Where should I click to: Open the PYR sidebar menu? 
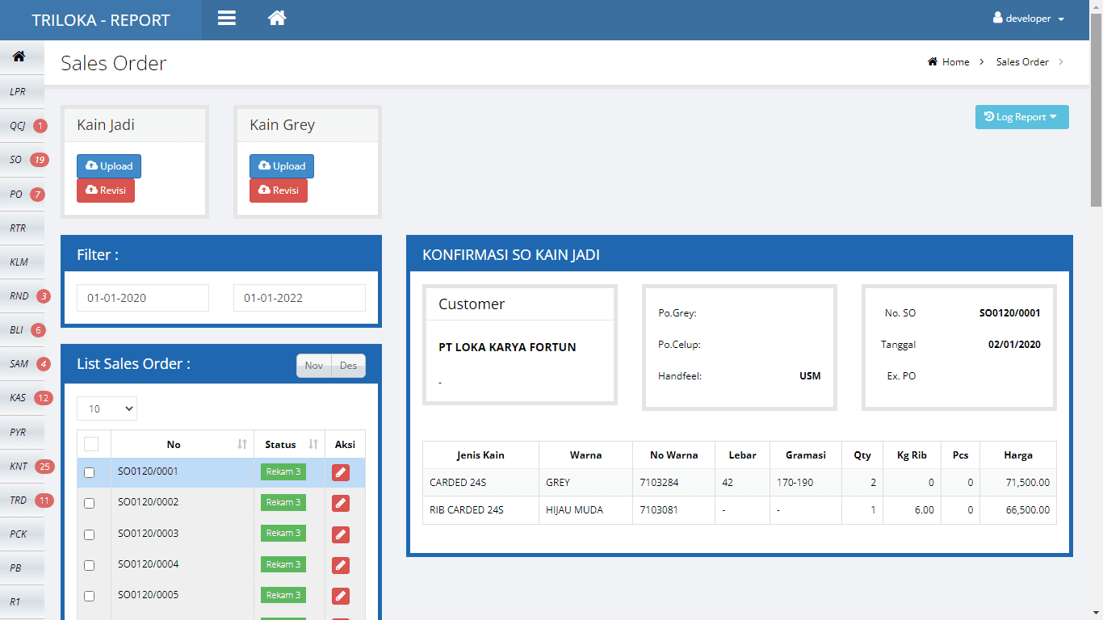(22, 432)
